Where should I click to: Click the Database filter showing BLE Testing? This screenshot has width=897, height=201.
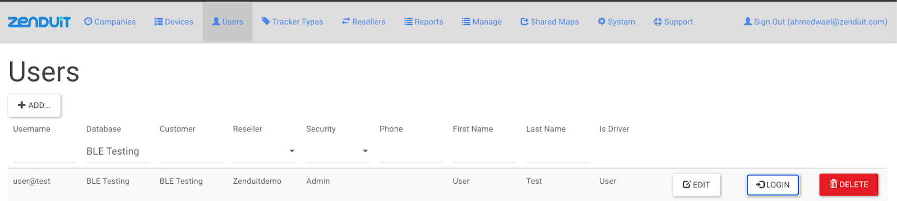[118, 151]
